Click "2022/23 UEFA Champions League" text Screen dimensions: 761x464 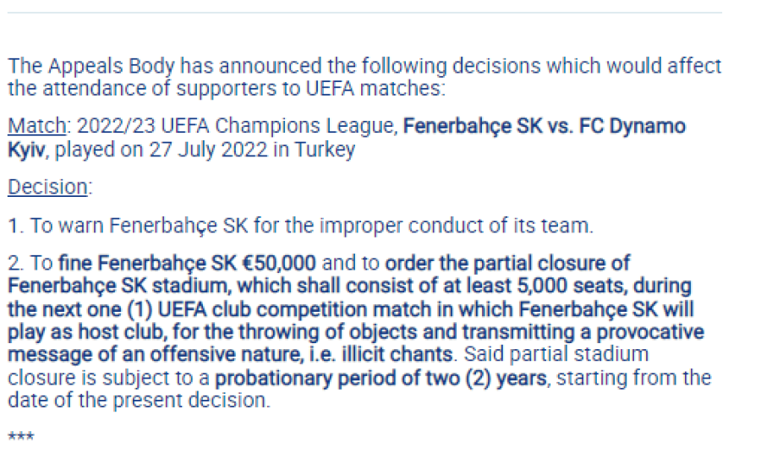click(238, 126)
